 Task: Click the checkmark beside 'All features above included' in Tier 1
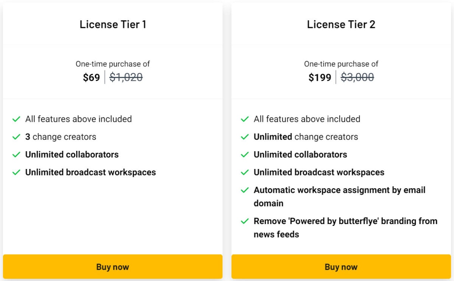(16, 119)
